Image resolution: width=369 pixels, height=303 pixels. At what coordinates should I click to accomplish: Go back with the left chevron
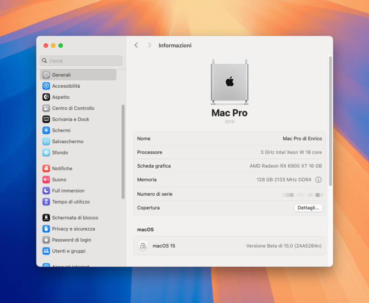pyautogui.click(x=136, y=45)
